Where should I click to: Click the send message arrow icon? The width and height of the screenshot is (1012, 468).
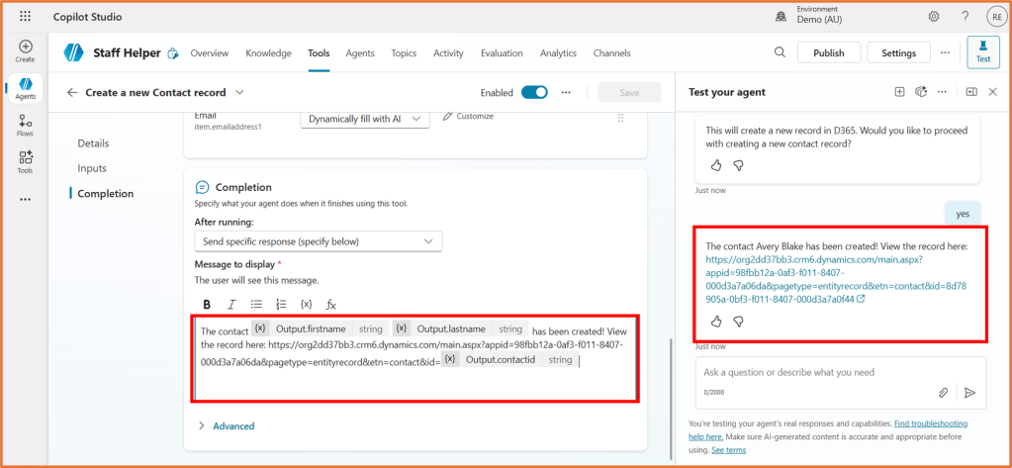(969, 393)
